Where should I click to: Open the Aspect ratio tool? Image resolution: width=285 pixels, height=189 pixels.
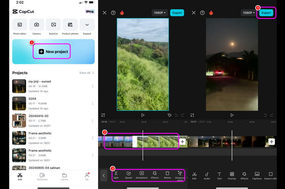pos(270,176)
